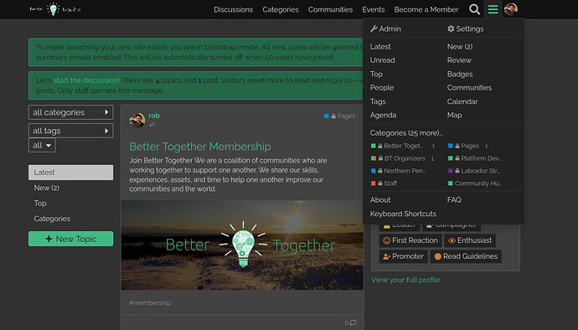Select Badges in the hamburger menu

(460, 74)
